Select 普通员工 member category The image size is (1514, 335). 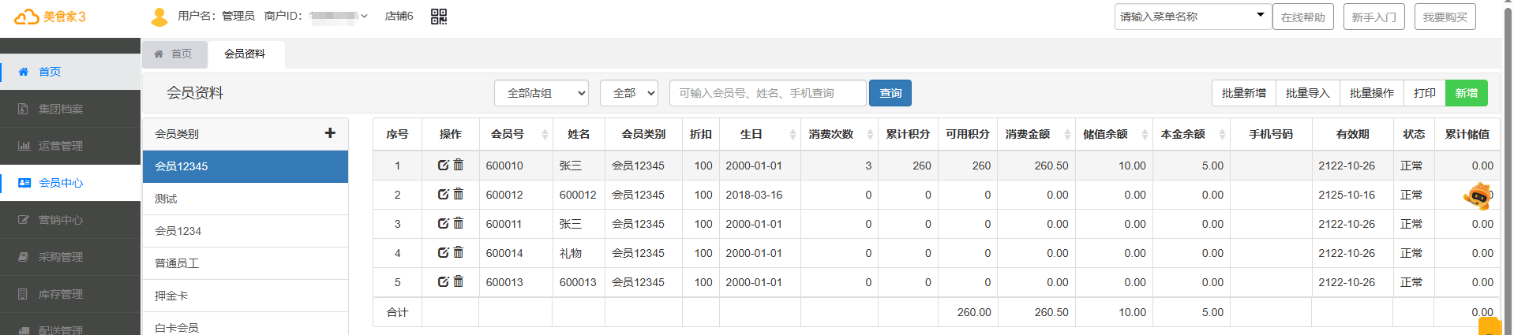(x=177, y=263)
